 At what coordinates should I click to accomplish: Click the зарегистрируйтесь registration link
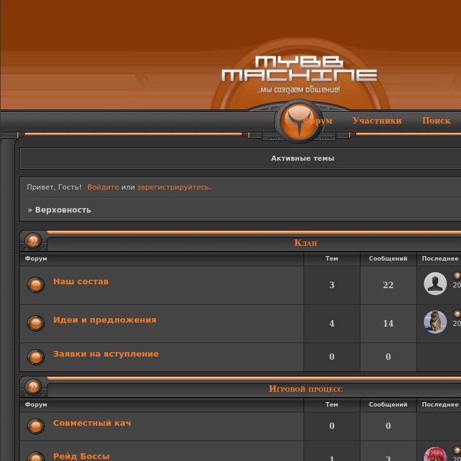point(173,187)
